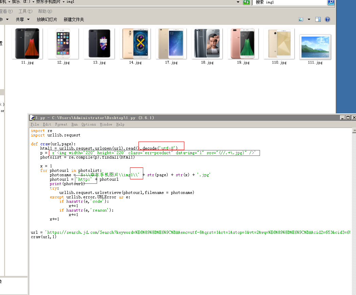
Task: Click the 'import re' line in the editor
Action: (x=41, y=131)
